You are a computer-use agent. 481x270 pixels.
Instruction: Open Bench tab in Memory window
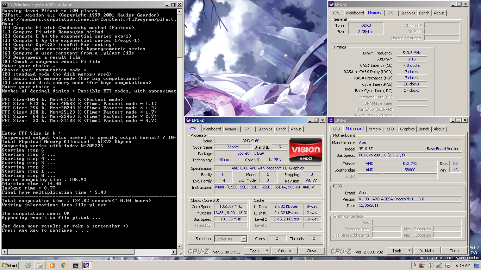(424, 13)
